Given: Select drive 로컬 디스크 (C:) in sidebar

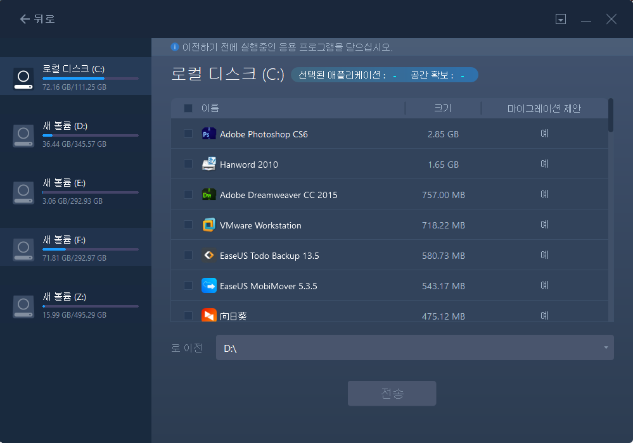Looking at the screenshot, I should [x=75, y=76].
